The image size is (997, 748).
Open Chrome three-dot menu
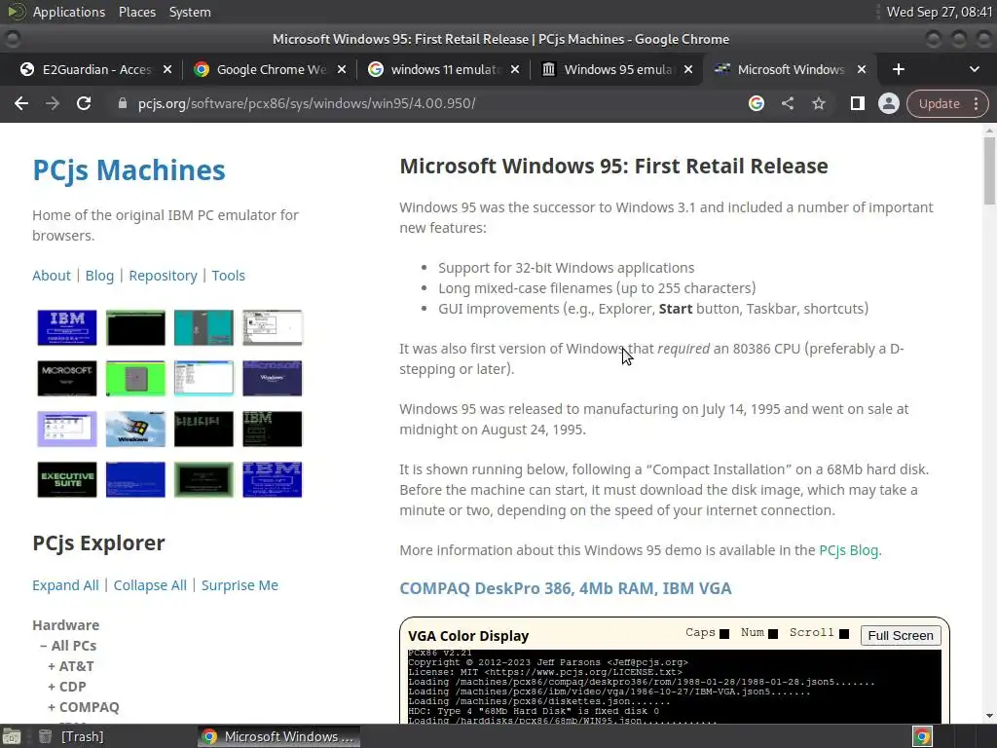977,103
